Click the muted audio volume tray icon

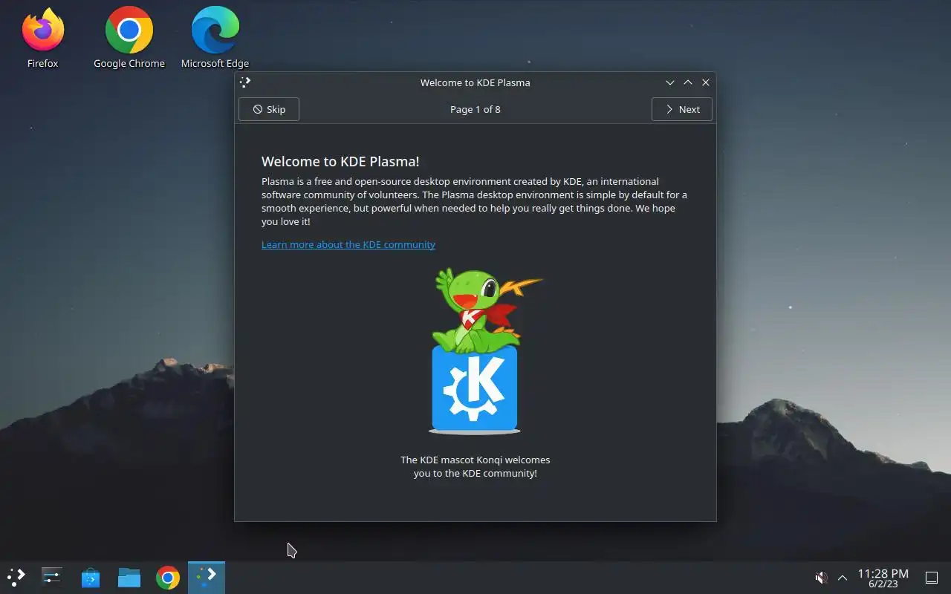tap(821, 577)
